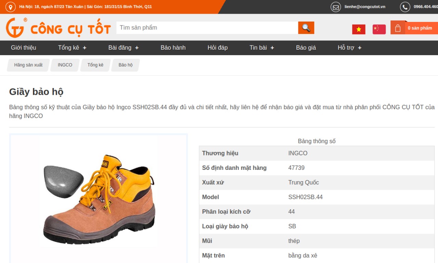Go to Hãng sản xuất breadcrumb
438x263 pixels.
(x=28, y=65)
